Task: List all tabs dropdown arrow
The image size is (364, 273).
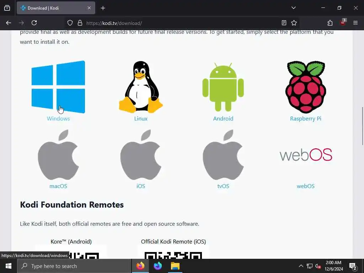Action: (293, 8)
